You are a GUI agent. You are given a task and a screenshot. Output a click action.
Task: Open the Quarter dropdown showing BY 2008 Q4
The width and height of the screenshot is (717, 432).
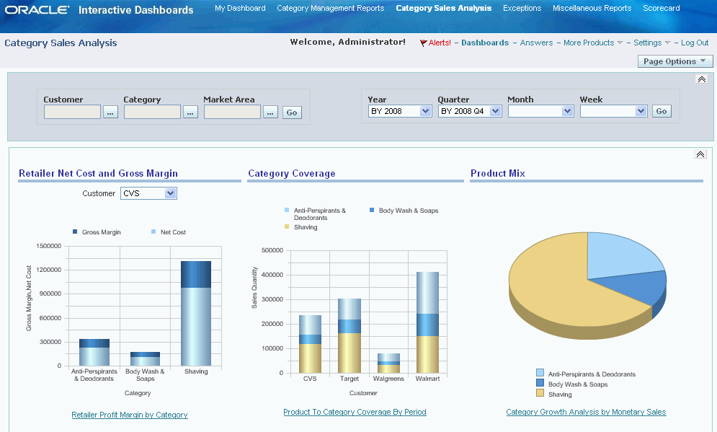(x=470, y=111)
